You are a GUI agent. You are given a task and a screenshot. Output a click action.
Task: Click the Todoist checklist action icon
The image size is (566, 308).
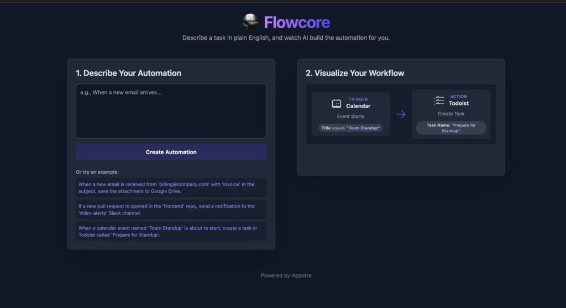[439, 100]
